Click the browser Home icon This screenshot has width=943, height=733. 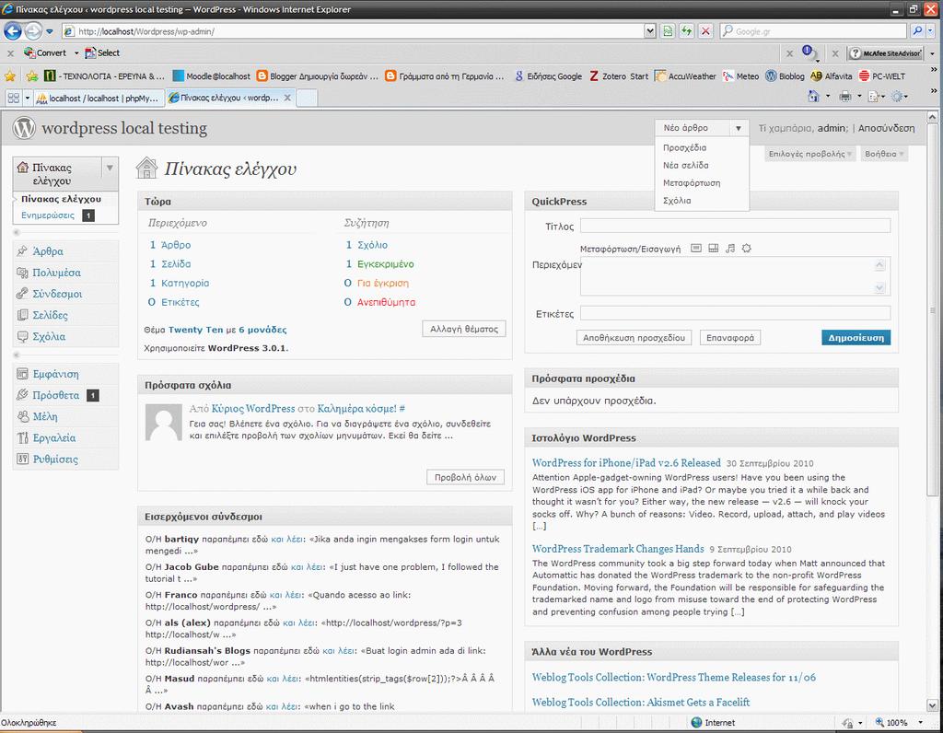click(813, 96)
